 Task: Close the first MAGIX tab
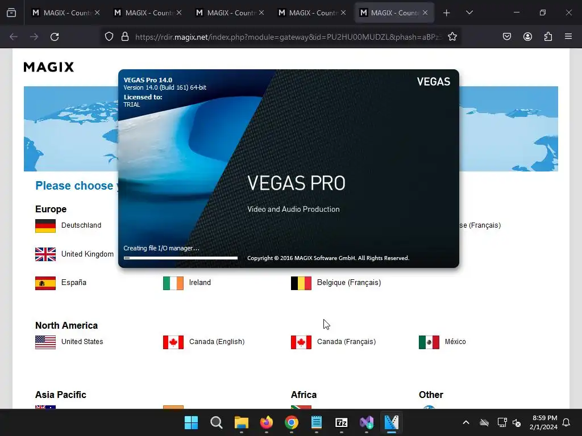pyautogui.click(x=97, y=12)
